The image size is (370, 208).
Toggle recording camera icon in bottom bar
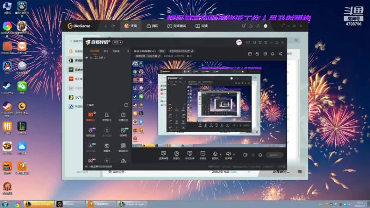click(245, 155)
